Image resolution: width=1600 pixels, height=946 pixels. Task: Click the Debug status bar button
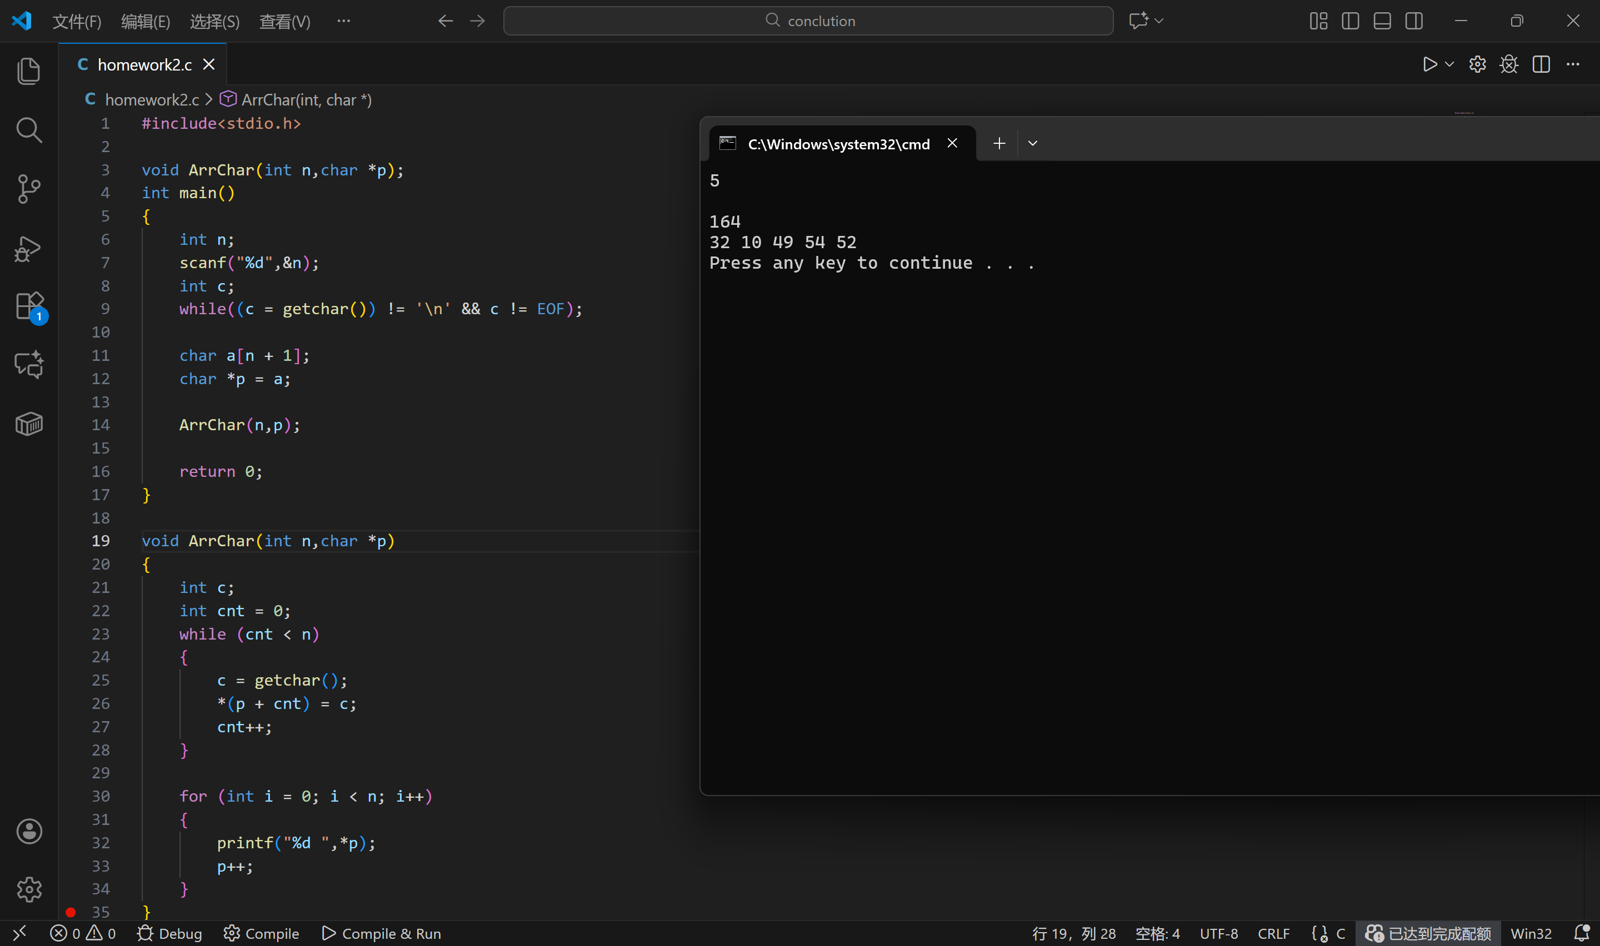169,934
